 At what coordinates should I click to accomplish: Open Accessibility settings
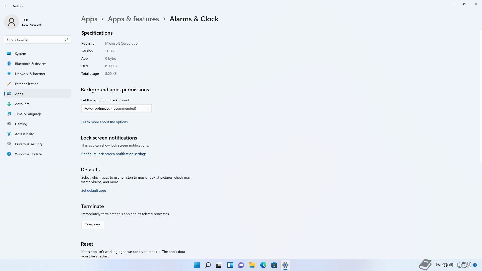38,134
